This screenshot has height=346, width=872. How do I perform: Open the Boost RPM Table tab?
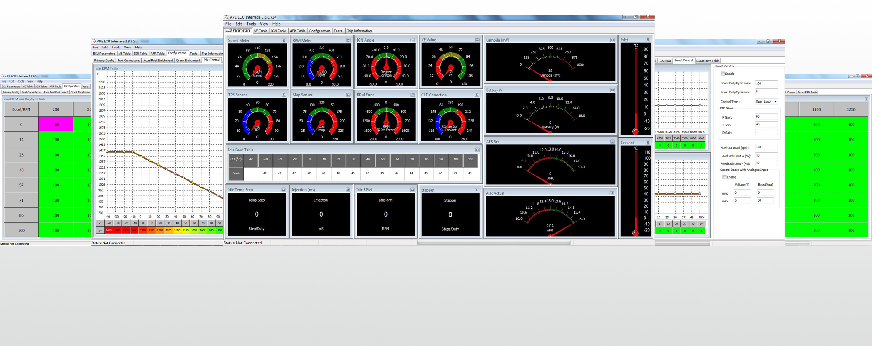[708, 61]
